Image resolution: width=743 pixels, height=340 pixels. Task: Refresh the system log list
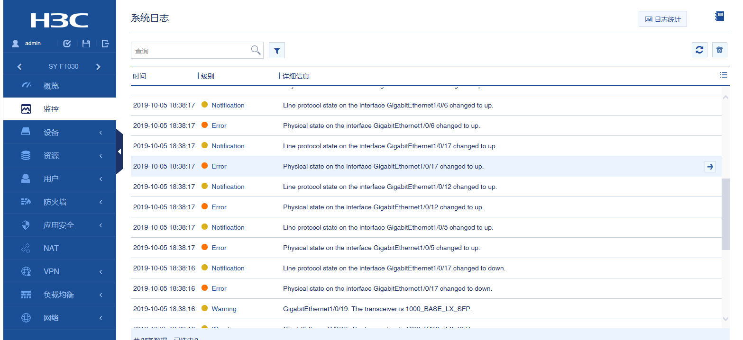(x=699, y=50)
